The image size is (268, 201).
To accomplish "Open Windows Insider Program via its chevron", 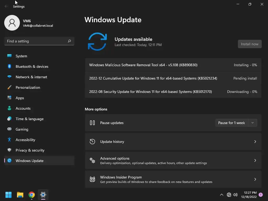I will pyautogui.click(x=255, y=179).
